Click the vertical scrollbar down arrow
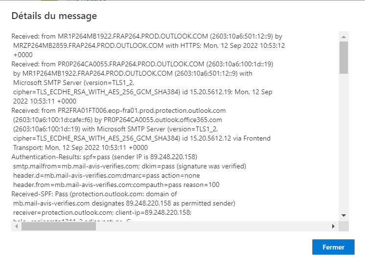The image size is (365, 269). point(343,215)
